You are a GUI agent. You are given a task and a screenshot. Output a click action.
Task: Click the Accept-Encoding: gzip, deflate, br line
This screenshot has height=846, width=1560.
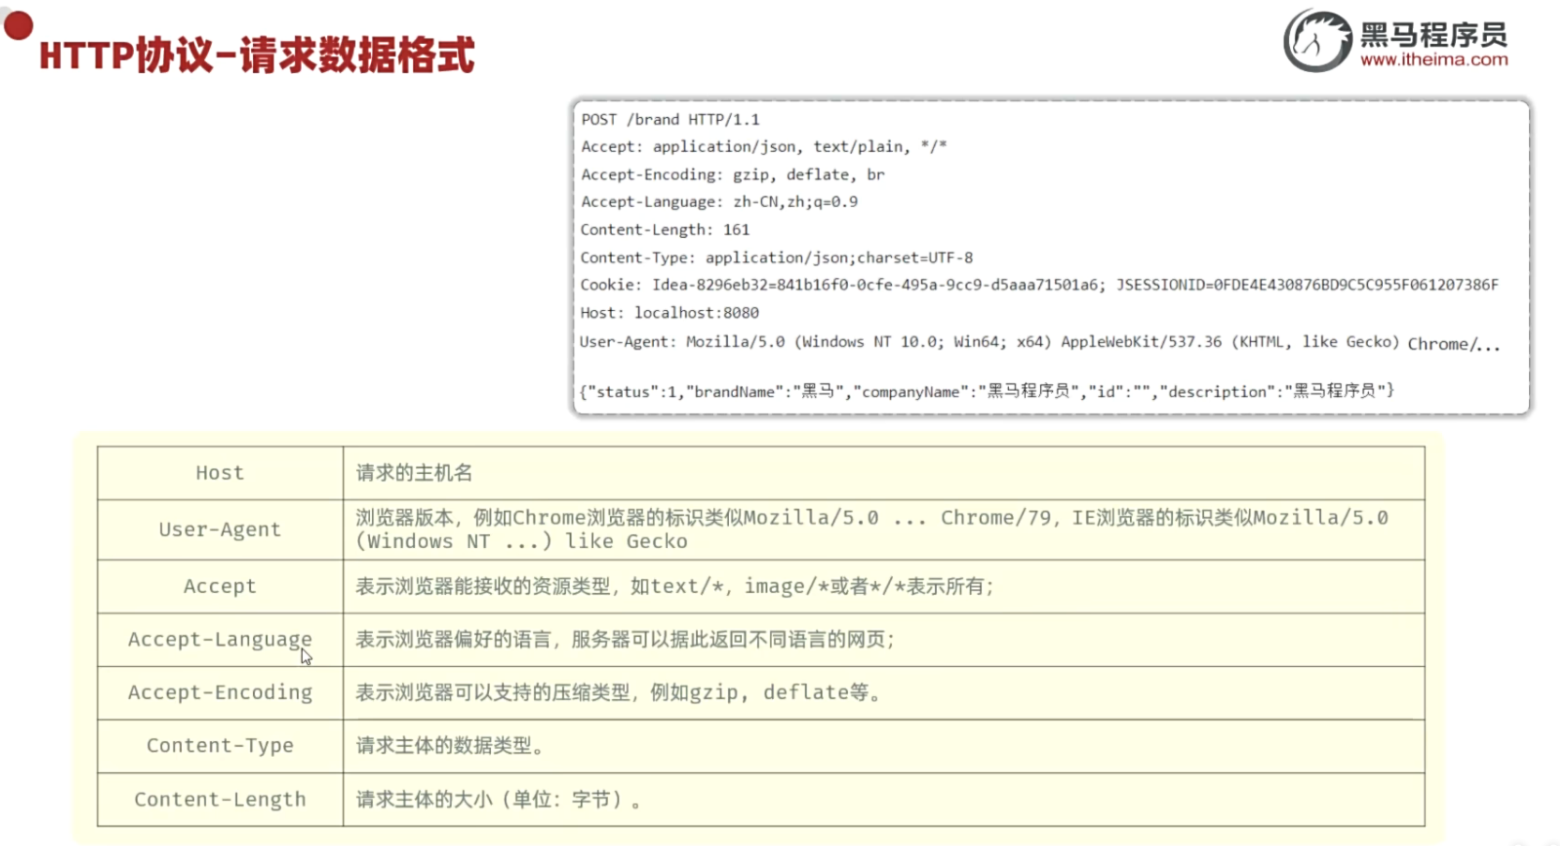click(x=733, y=175)
